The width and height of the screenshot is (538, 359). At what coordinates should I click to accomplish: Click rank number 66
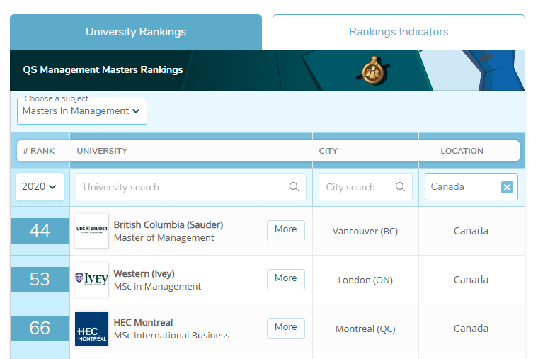40,329
